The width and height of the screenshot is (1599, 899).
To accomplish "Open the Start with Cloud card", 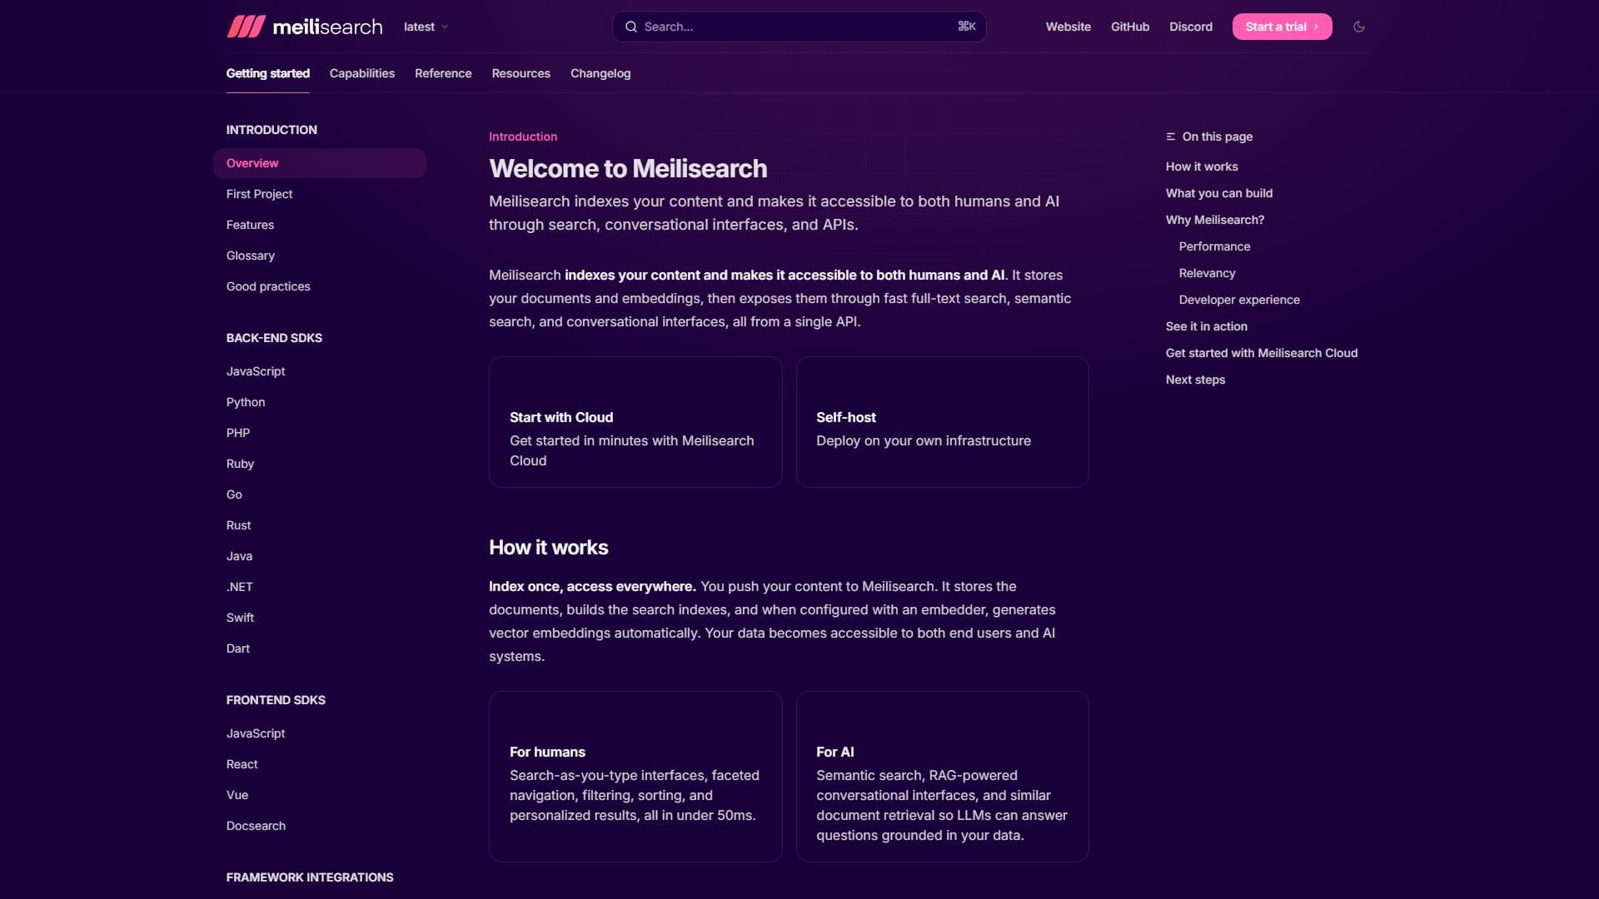I will [x=635, y=422].
